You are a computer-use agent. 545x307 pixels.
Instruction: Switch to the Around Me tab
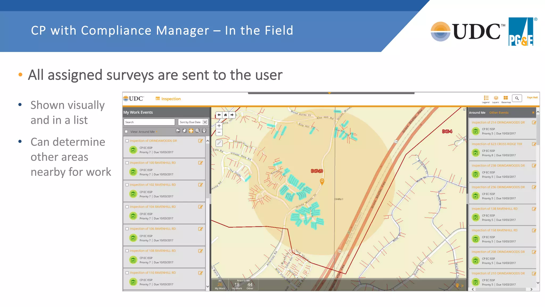[477, 113]
